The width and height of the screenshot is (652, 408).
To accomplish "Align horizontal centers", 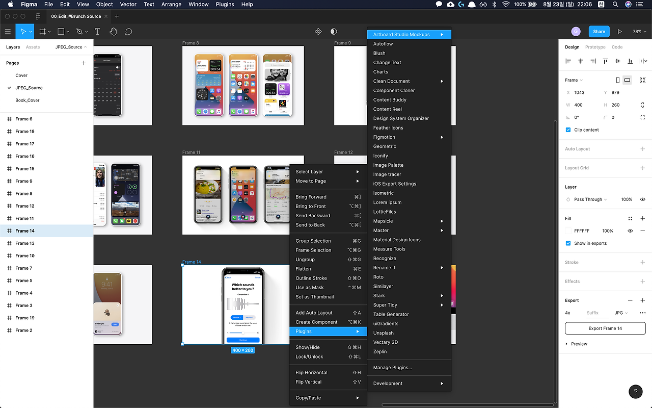I will [581, 61].
